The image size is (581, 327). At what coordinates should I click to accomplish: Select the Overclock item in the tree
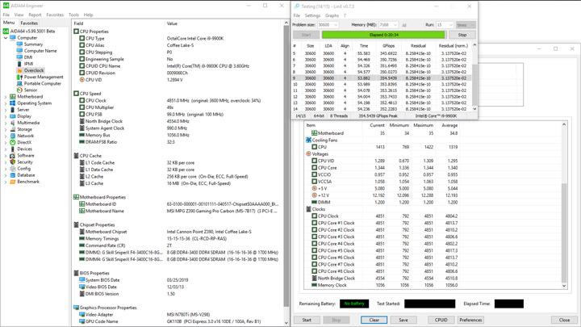[x=34, y=70]
